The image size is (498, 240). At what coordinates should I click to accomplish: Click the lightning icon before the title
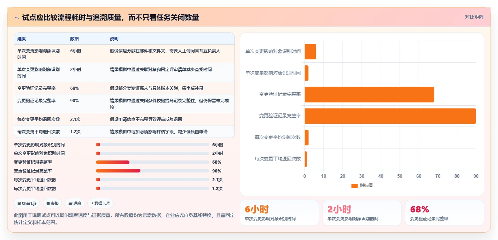click(x=17, y=18)
